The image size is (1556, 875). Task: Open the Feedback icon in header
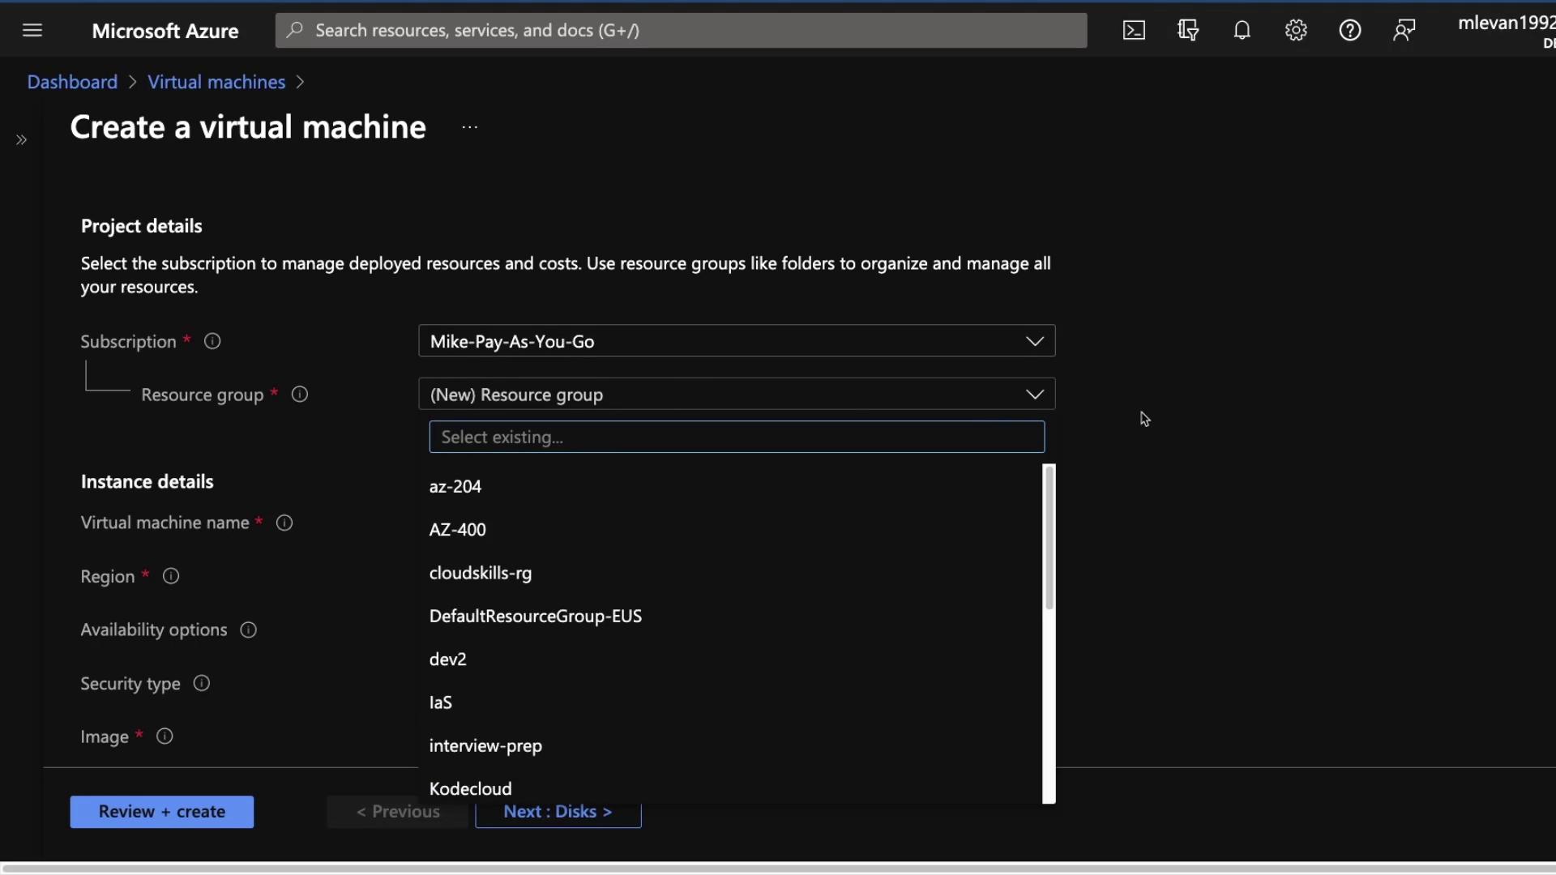tap(1404, 31)
